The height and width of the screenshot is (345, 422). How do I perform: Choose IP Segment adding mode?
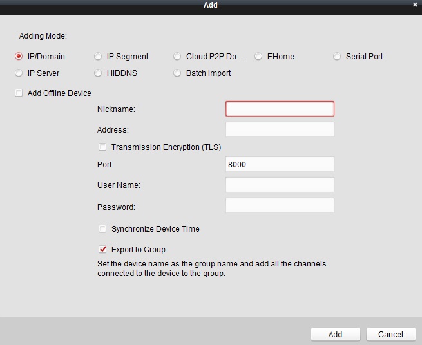(x=98, y=57)
